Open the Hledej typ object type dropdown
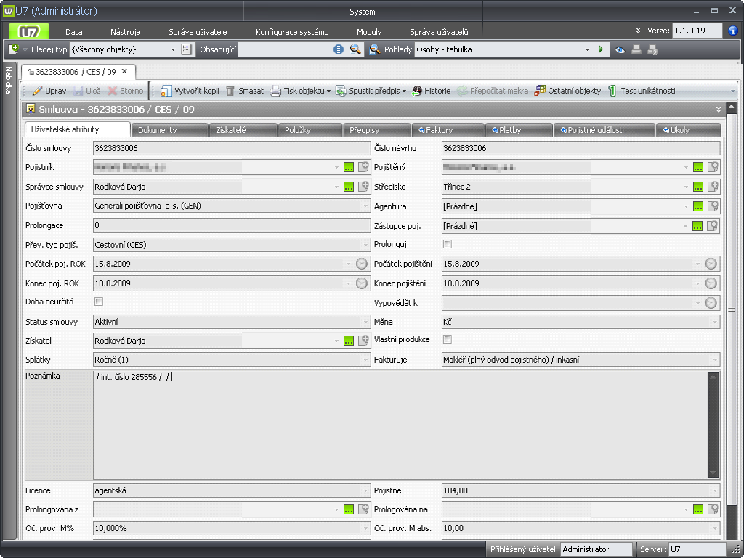Screen dimensions: 744x558 (173, 49)
